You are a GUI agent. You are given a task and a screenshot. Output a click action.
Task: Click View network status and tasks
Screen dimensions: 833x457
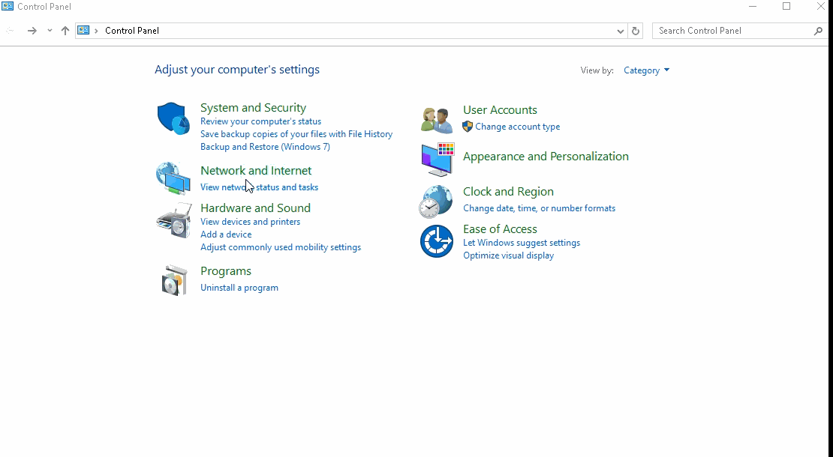pos(259,187)
